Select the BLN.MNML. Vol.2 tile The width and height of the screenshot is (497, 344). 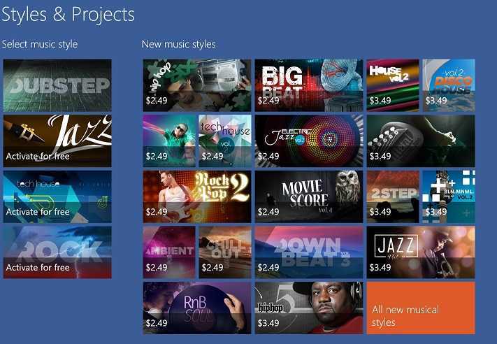coord(449,196)
